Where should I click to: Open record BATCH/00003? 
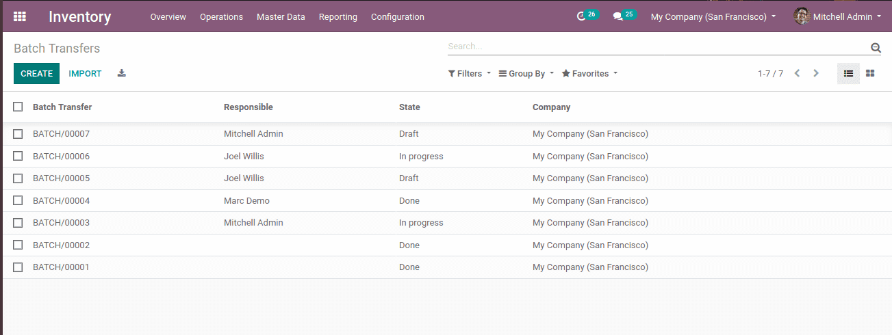[61, 223]
